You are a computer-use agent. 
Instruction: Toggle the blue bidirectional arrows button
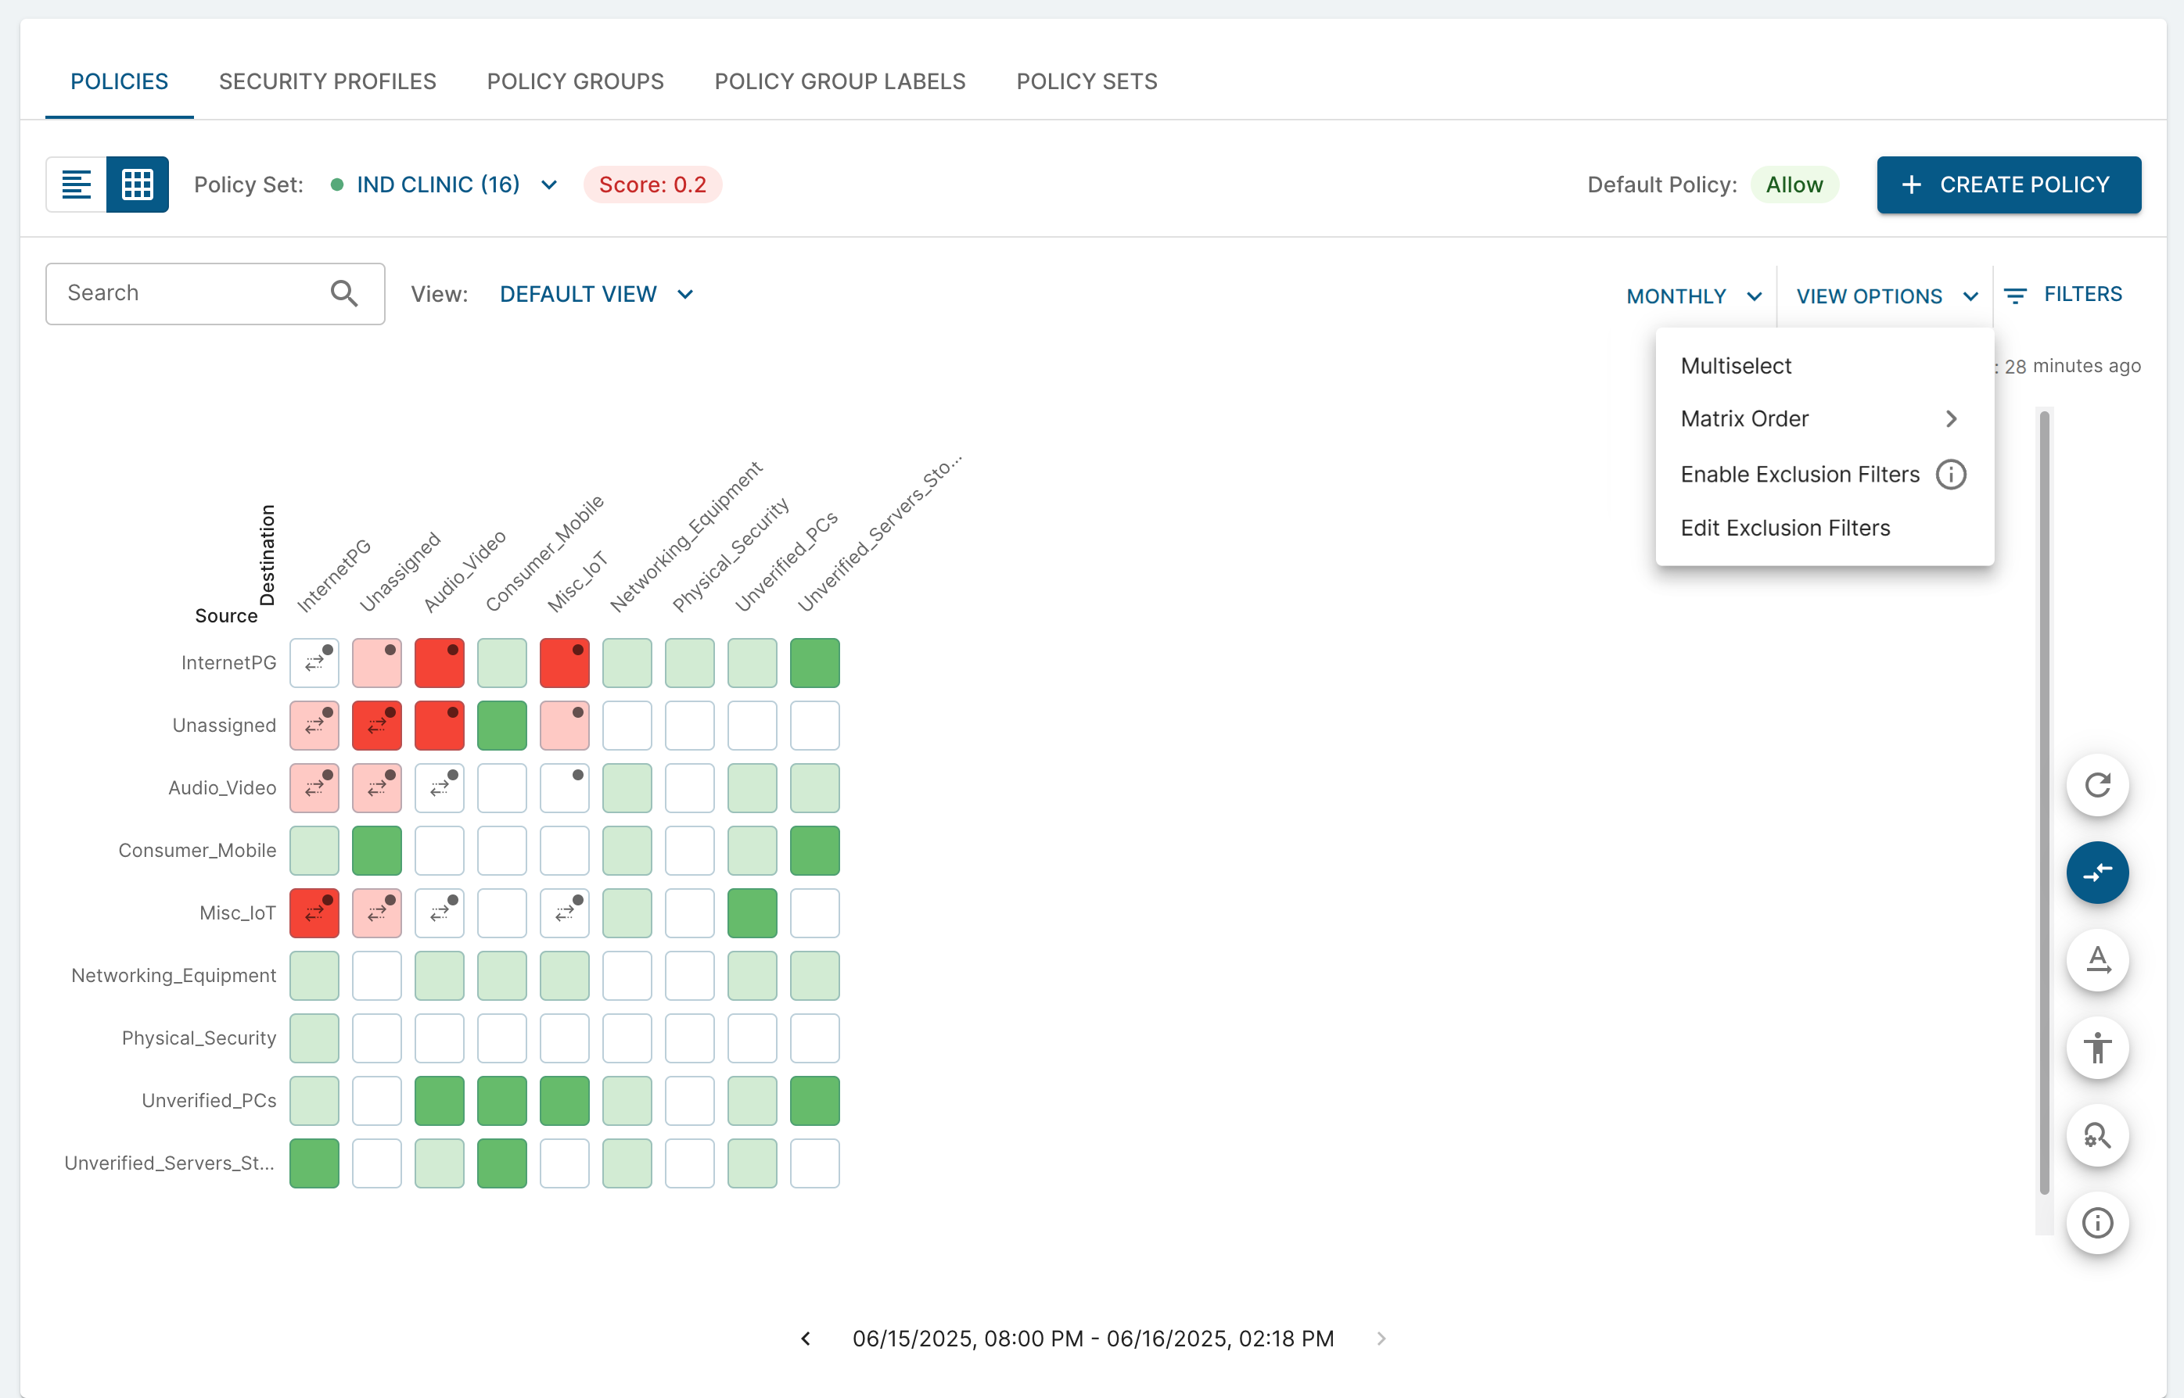tap(2097, 873)
